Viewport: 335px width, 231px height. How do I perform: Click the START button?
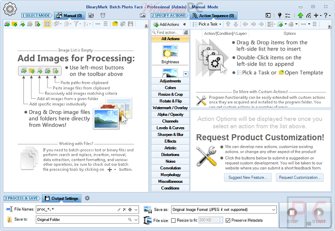click(x=319, y=215)
